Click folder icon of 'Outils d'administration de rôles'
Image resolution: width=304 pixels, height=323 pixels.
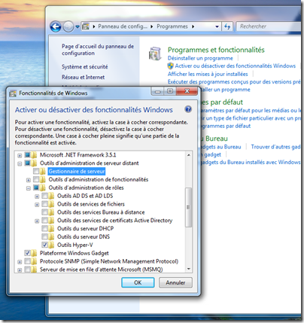[42, 187]
